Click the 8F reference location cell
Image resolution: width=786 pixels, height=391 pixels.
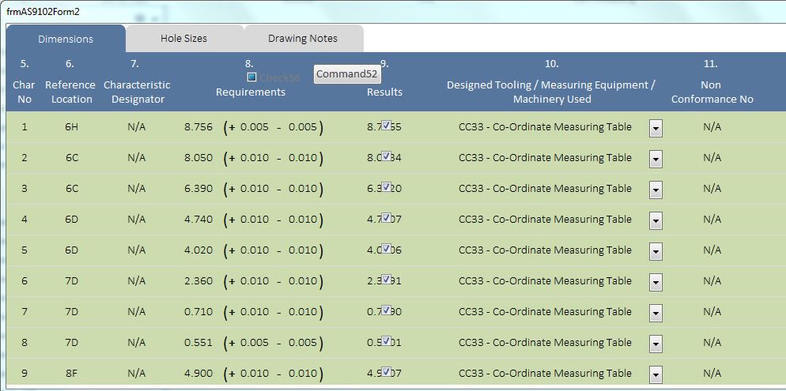71,373
